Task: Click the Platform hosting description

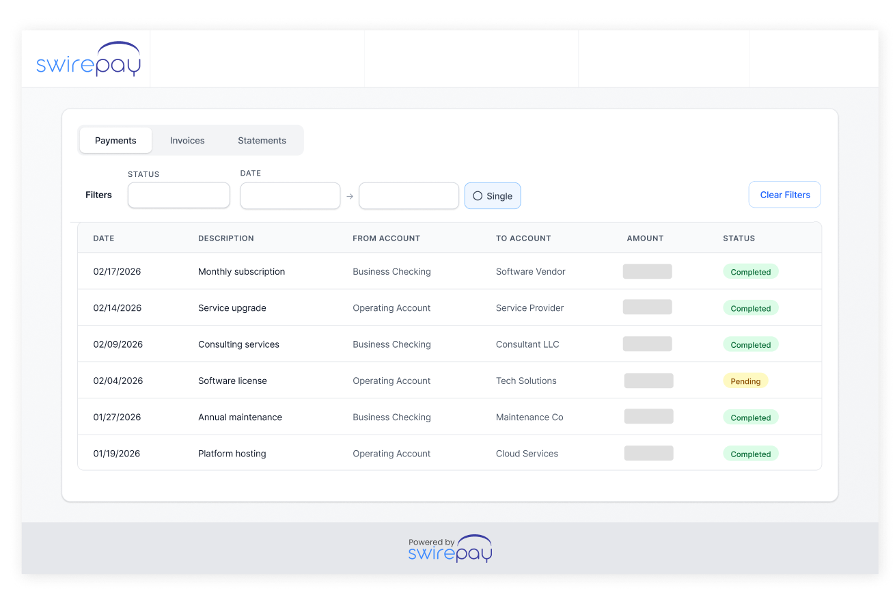Action: pos(232,454)
